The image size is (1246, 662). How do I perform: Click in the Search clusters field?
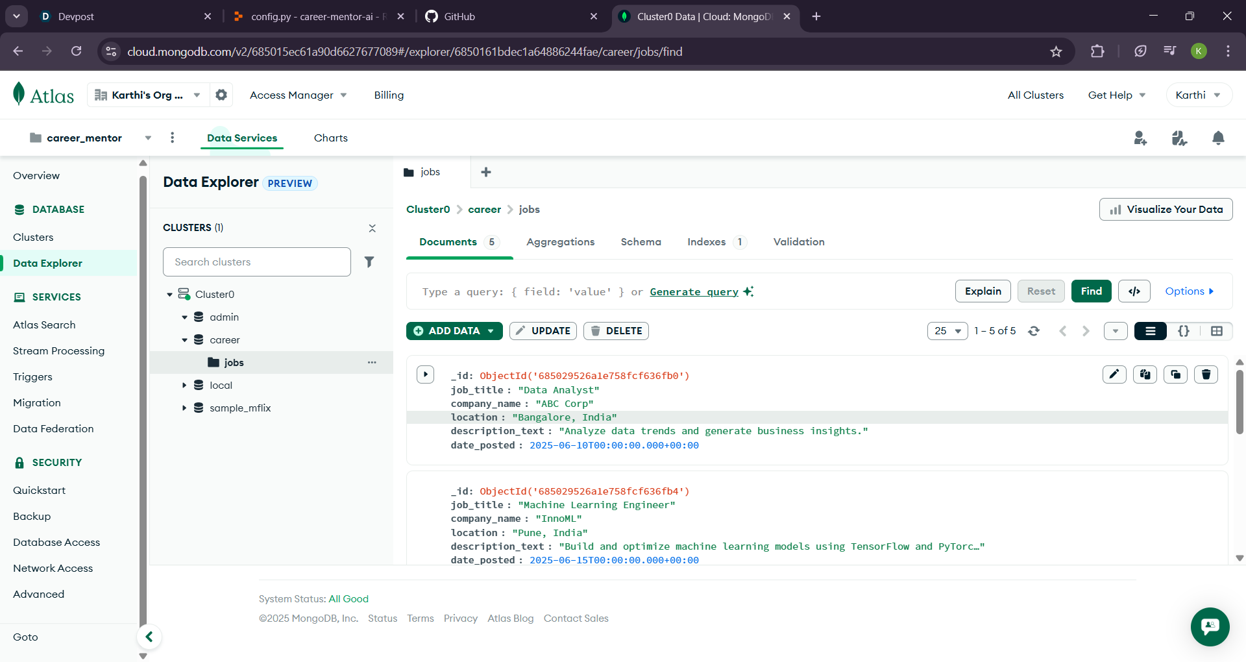coord(257,262)
